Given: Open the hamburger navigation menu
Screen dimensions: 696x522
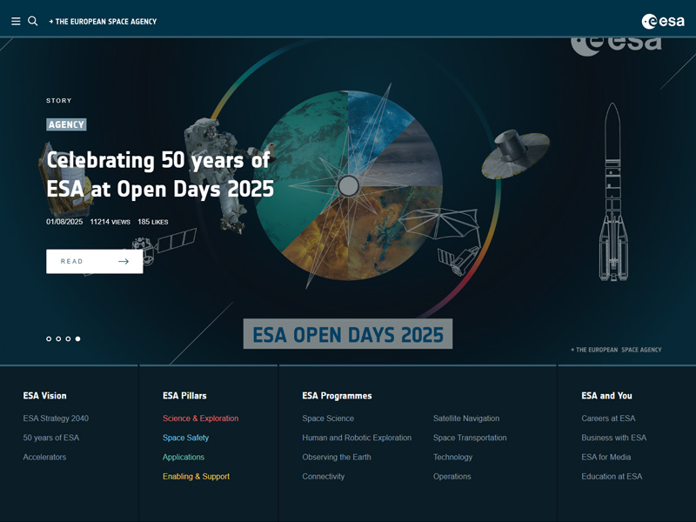Looking at the screenshot, I should [x=16, y=21].
